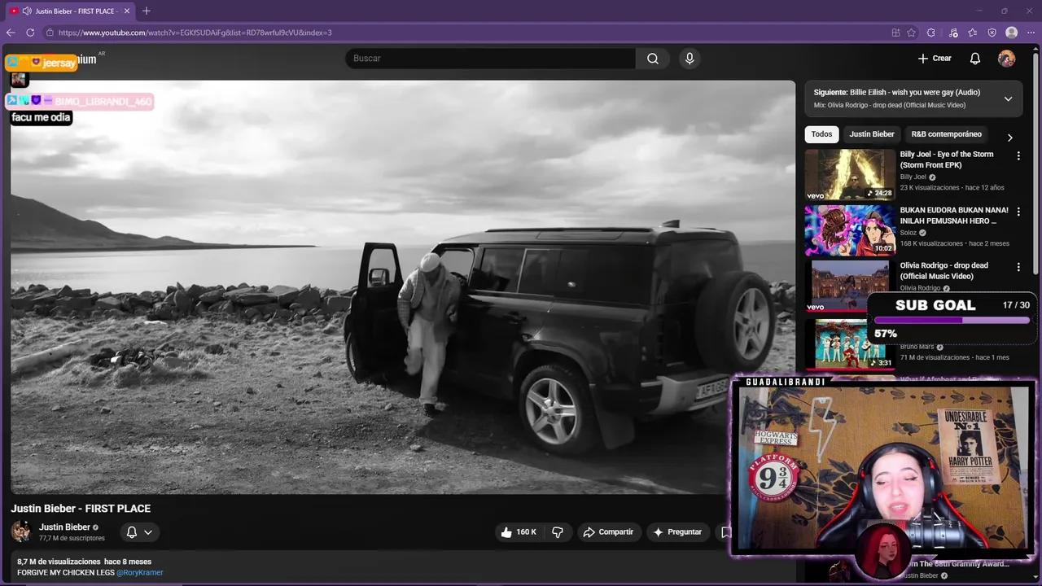This screenshot has width=1042, height=586.
Task: Open subscription notification bell dropdown
Action: (139, 532)
